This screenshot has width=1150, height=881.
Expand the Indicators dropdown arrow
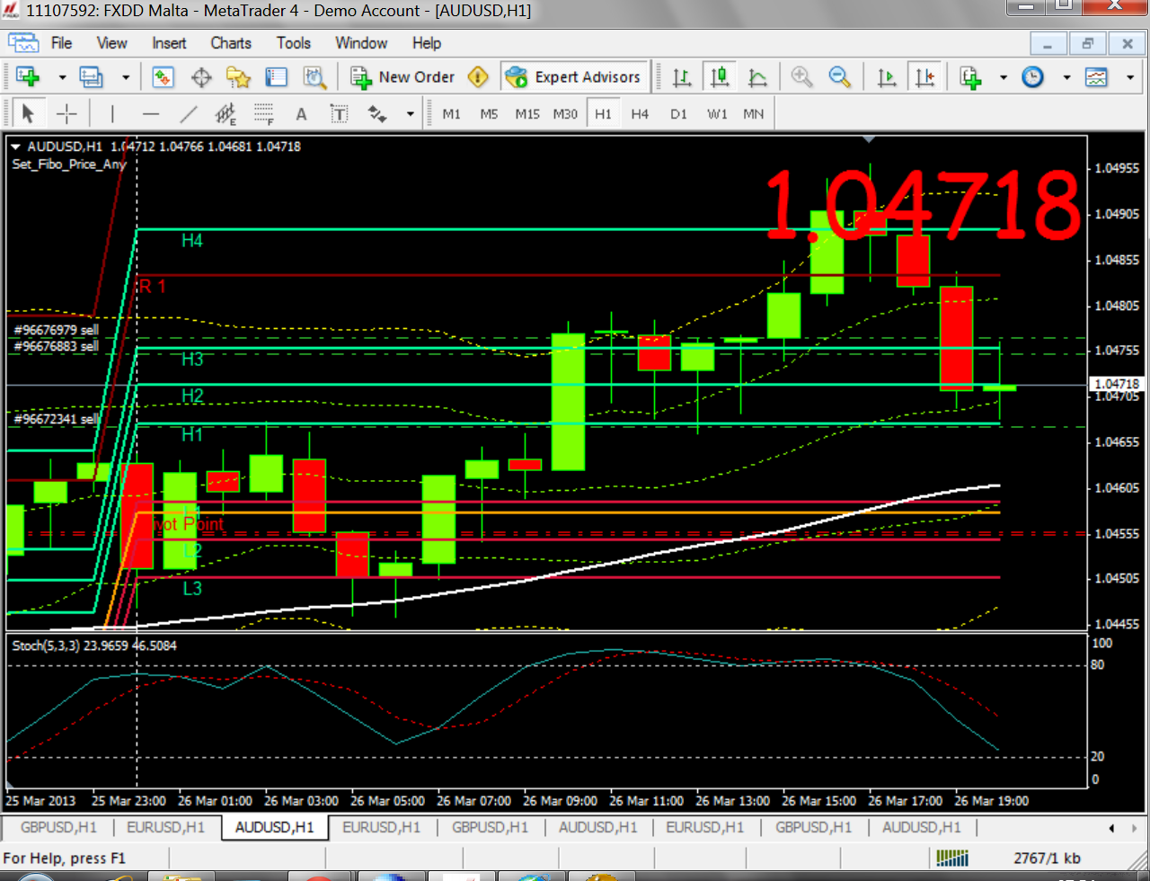click(x=1004, y=78)
